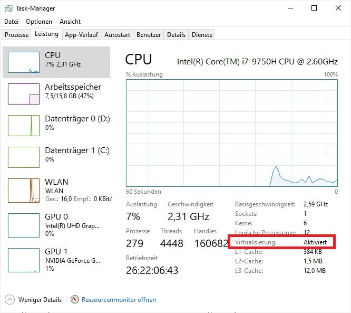Select the GPU 0 Intel UHD graph
The height and width of the screenshot is (313, 351).
pyautogui.click(x=24, y=224)
